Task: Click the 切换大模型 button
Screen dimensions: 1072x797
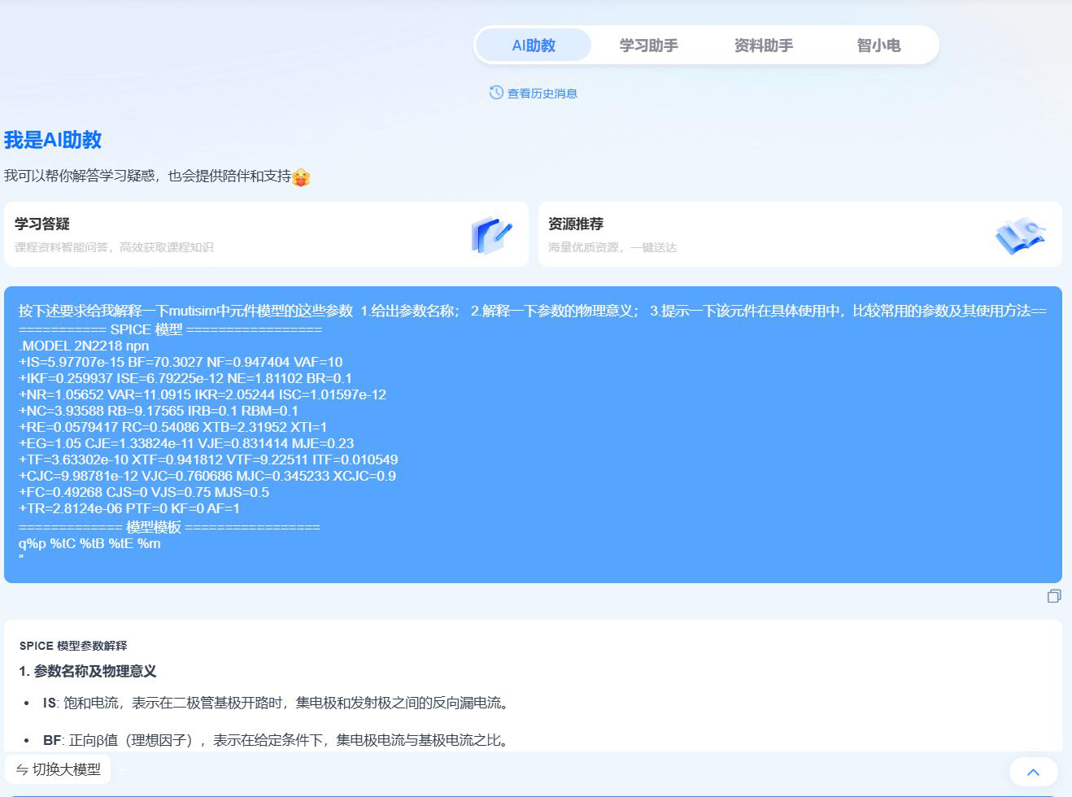Action: pyautogui.click(x=59, y=769)
